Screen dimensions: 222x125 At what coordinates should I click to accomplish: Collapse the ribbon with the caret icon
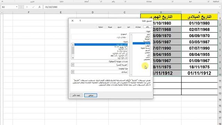click(x=2, y=1)
